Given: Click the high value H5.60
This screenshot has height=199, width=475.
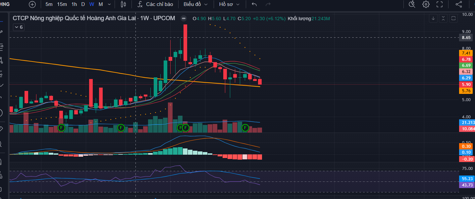Looking at the screenshot, I should click(x=214, y=19).
